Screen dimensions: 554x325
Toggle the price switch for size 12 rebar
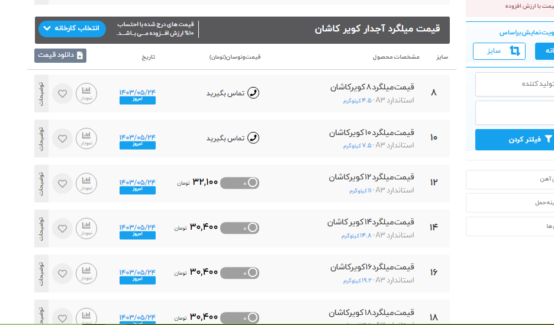240,183
